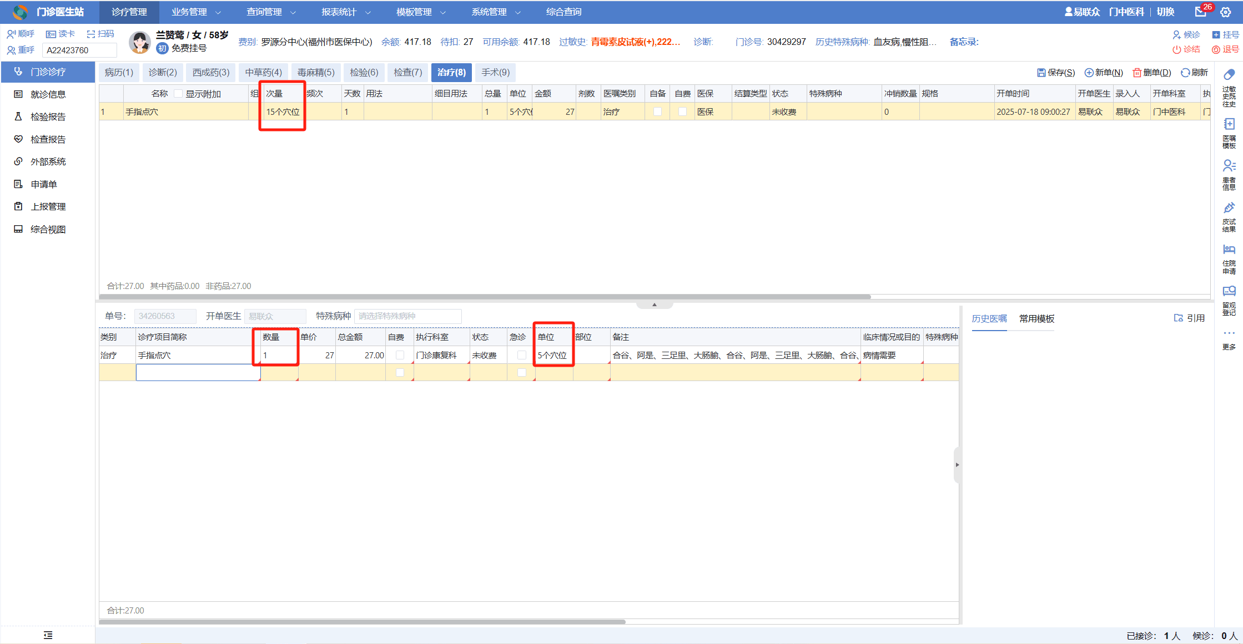Click the 保存(S) button
Viewport: 1243px width, 644px height.
(x=1055, y=73)
